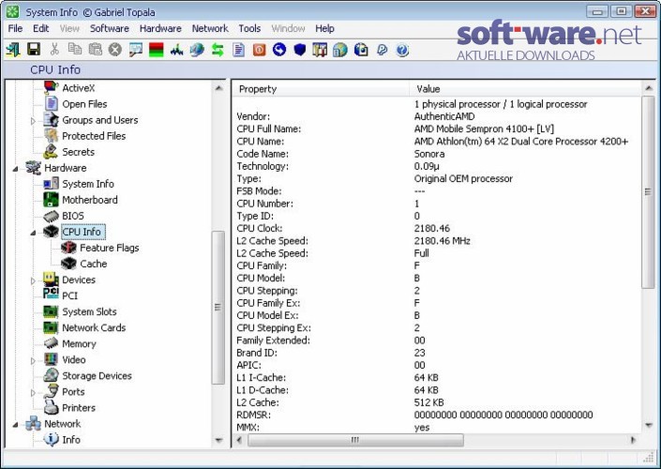The height and width of the screenshot is (469, 661).
Task: Click the 'Original OEM processor' value
Action: pos(463,178)
